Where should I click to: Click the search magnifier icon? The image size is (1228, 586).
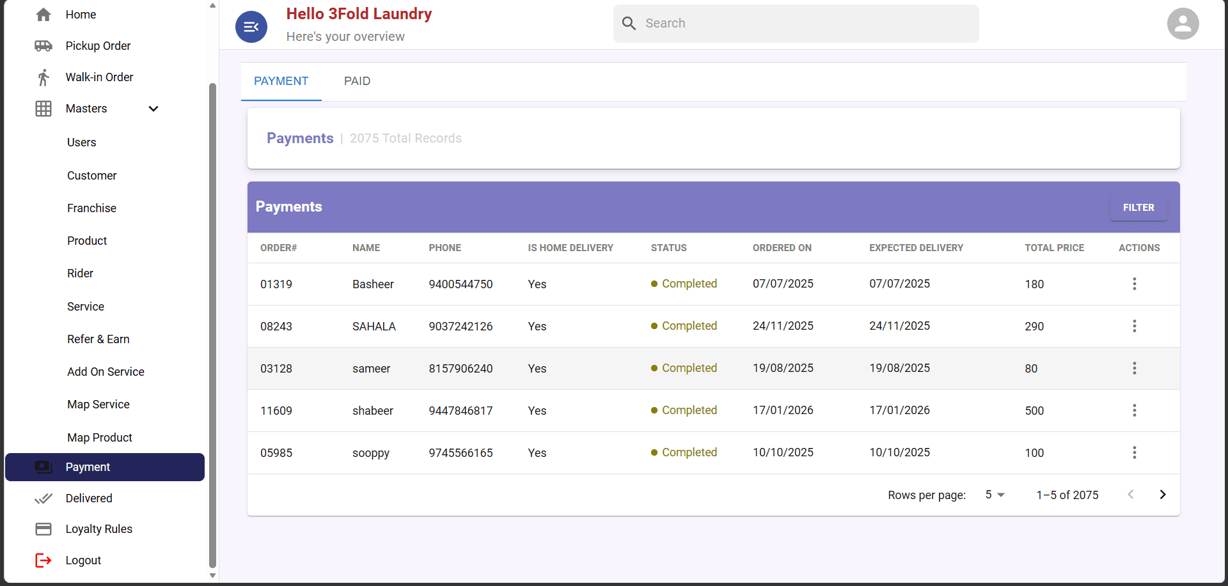pos(629,24)
